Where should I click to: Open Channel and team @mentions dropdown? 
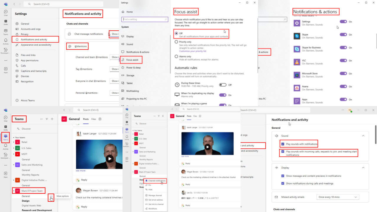click(114, 57)
